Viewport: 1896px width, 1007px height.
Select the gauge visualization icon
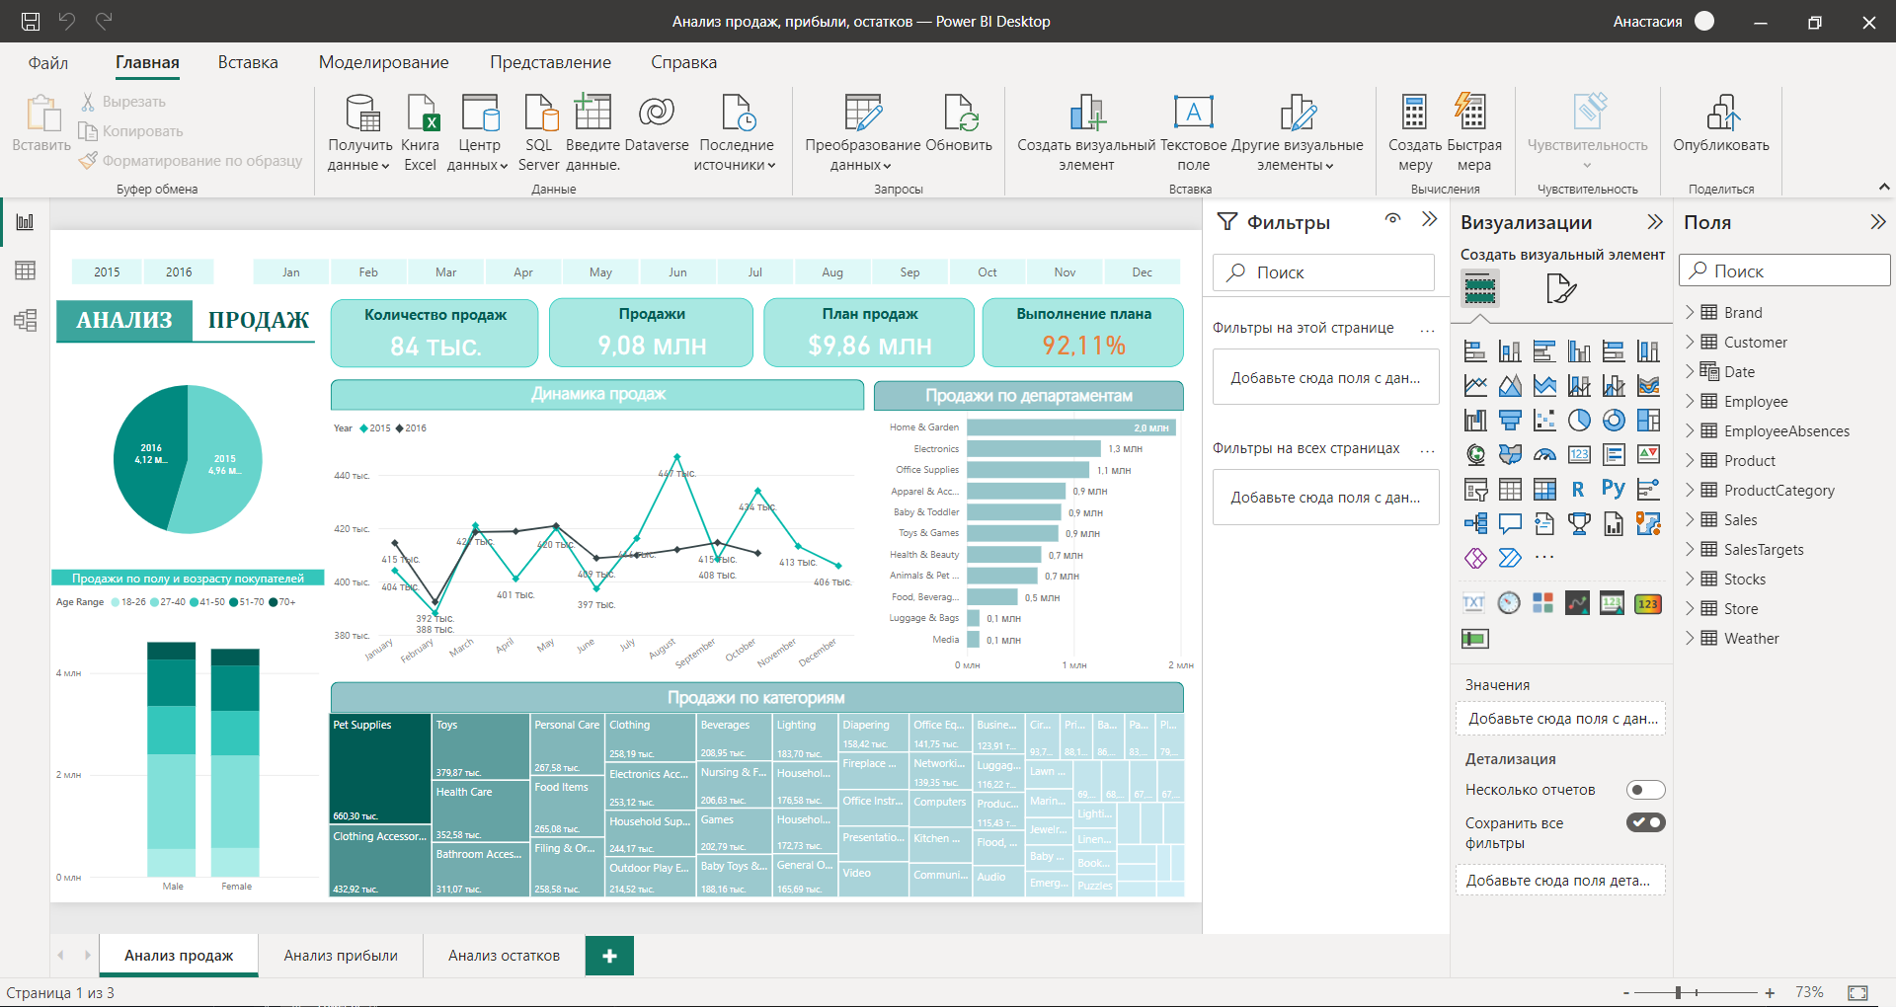(1544, 454)
